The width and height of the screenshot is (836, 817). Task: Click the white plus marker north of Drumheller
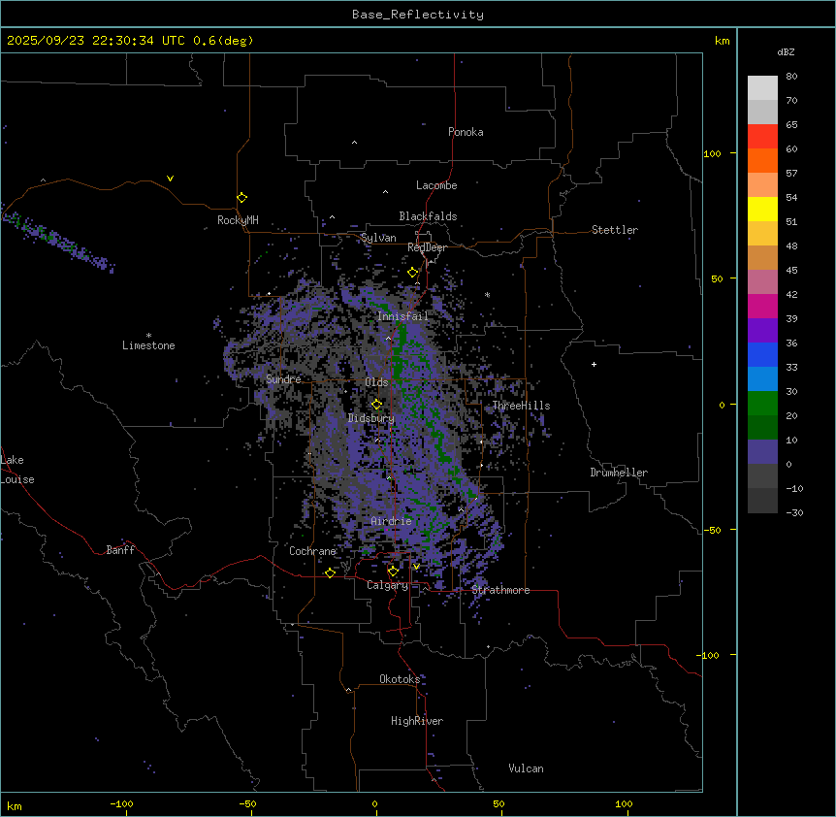tap(594, 364)
